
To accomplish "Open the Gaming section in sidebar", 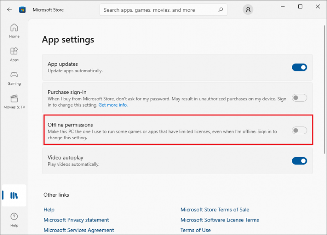I will pyautogui.click(x=14, y=78).
